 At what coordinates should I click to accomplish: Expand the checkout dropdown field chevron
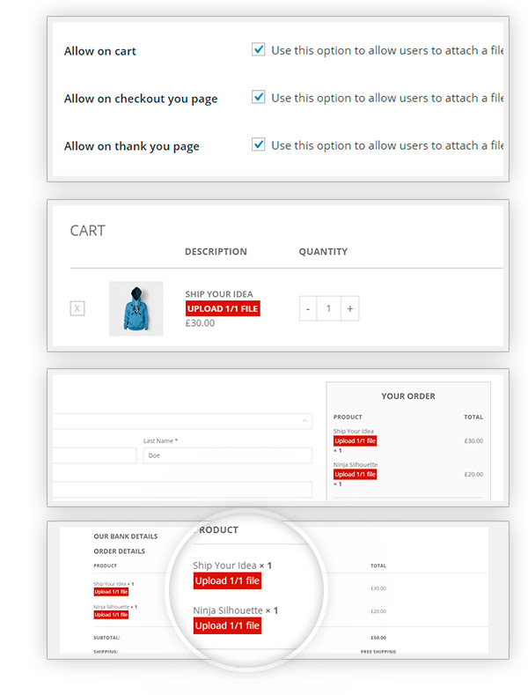305,421
